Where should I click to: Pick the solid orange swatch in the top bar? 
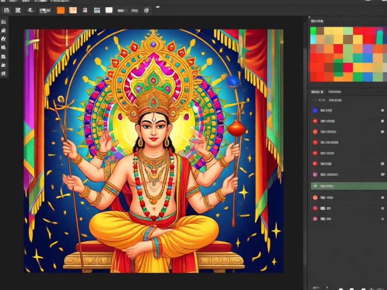tap(61, 10)
